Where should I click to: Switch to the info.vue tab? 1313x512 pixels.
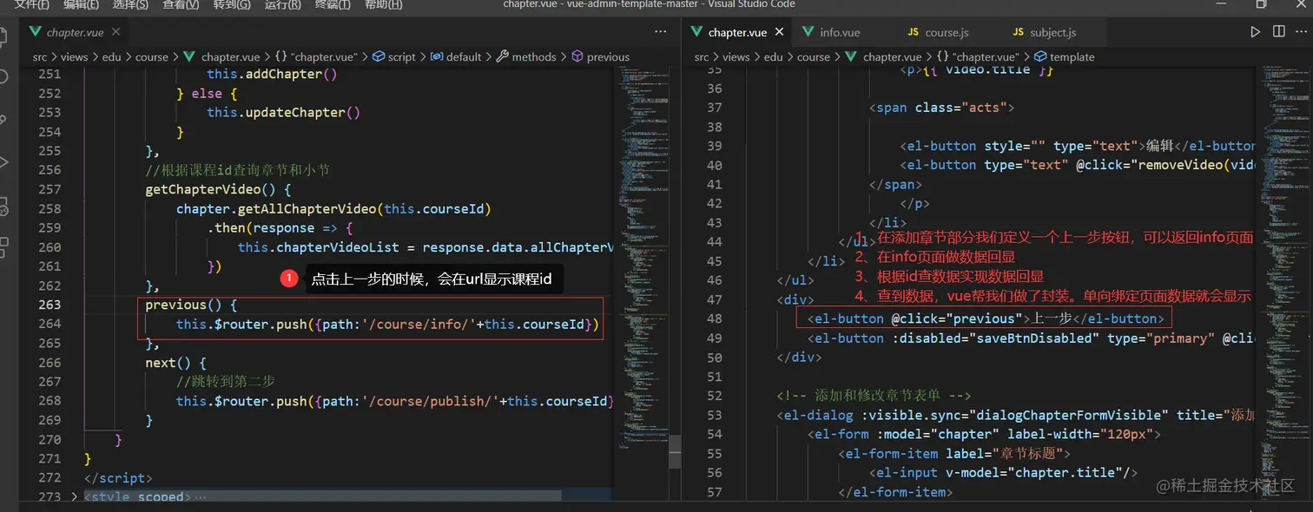839,32
